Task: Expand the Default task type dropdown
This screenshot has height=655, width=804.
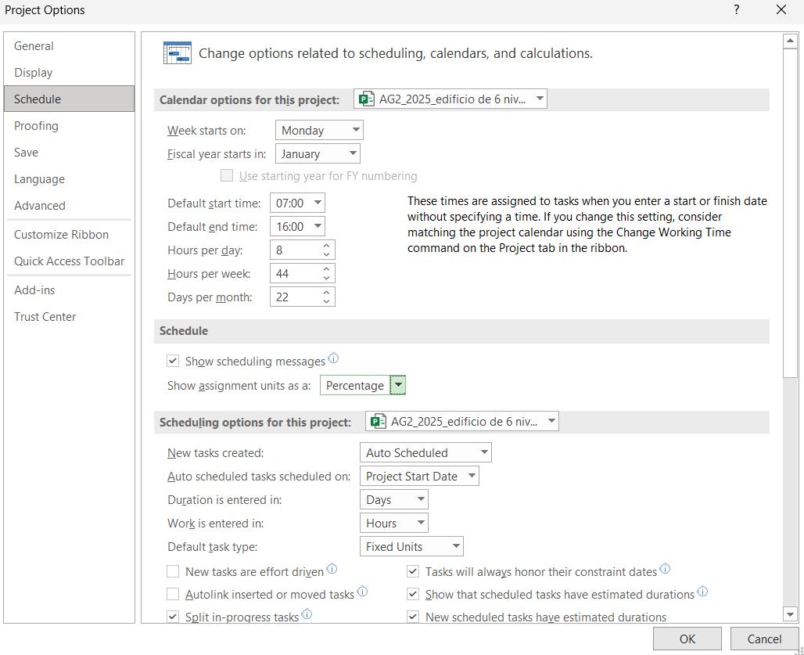Action: (x=412, y=547)
